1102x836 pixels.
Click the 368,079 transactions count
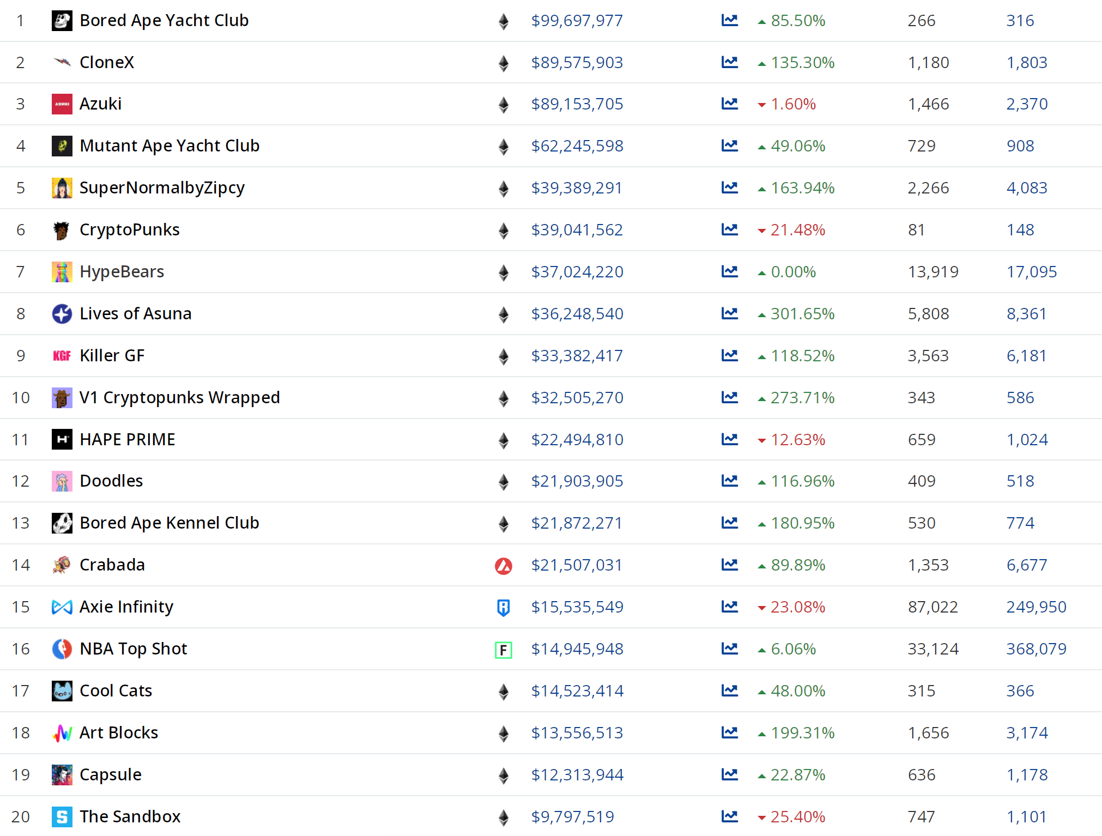pos(1036,649)
